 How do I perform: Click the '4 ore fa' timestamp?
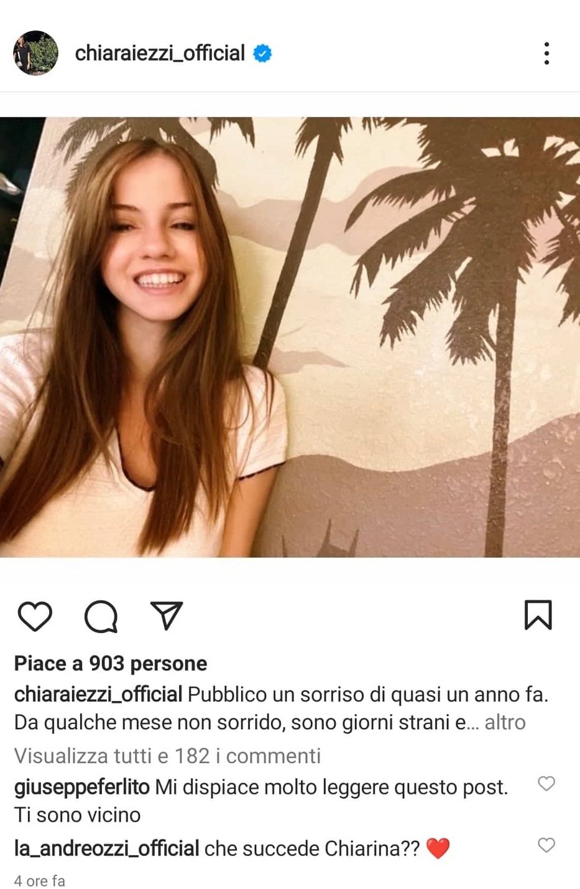40,880
